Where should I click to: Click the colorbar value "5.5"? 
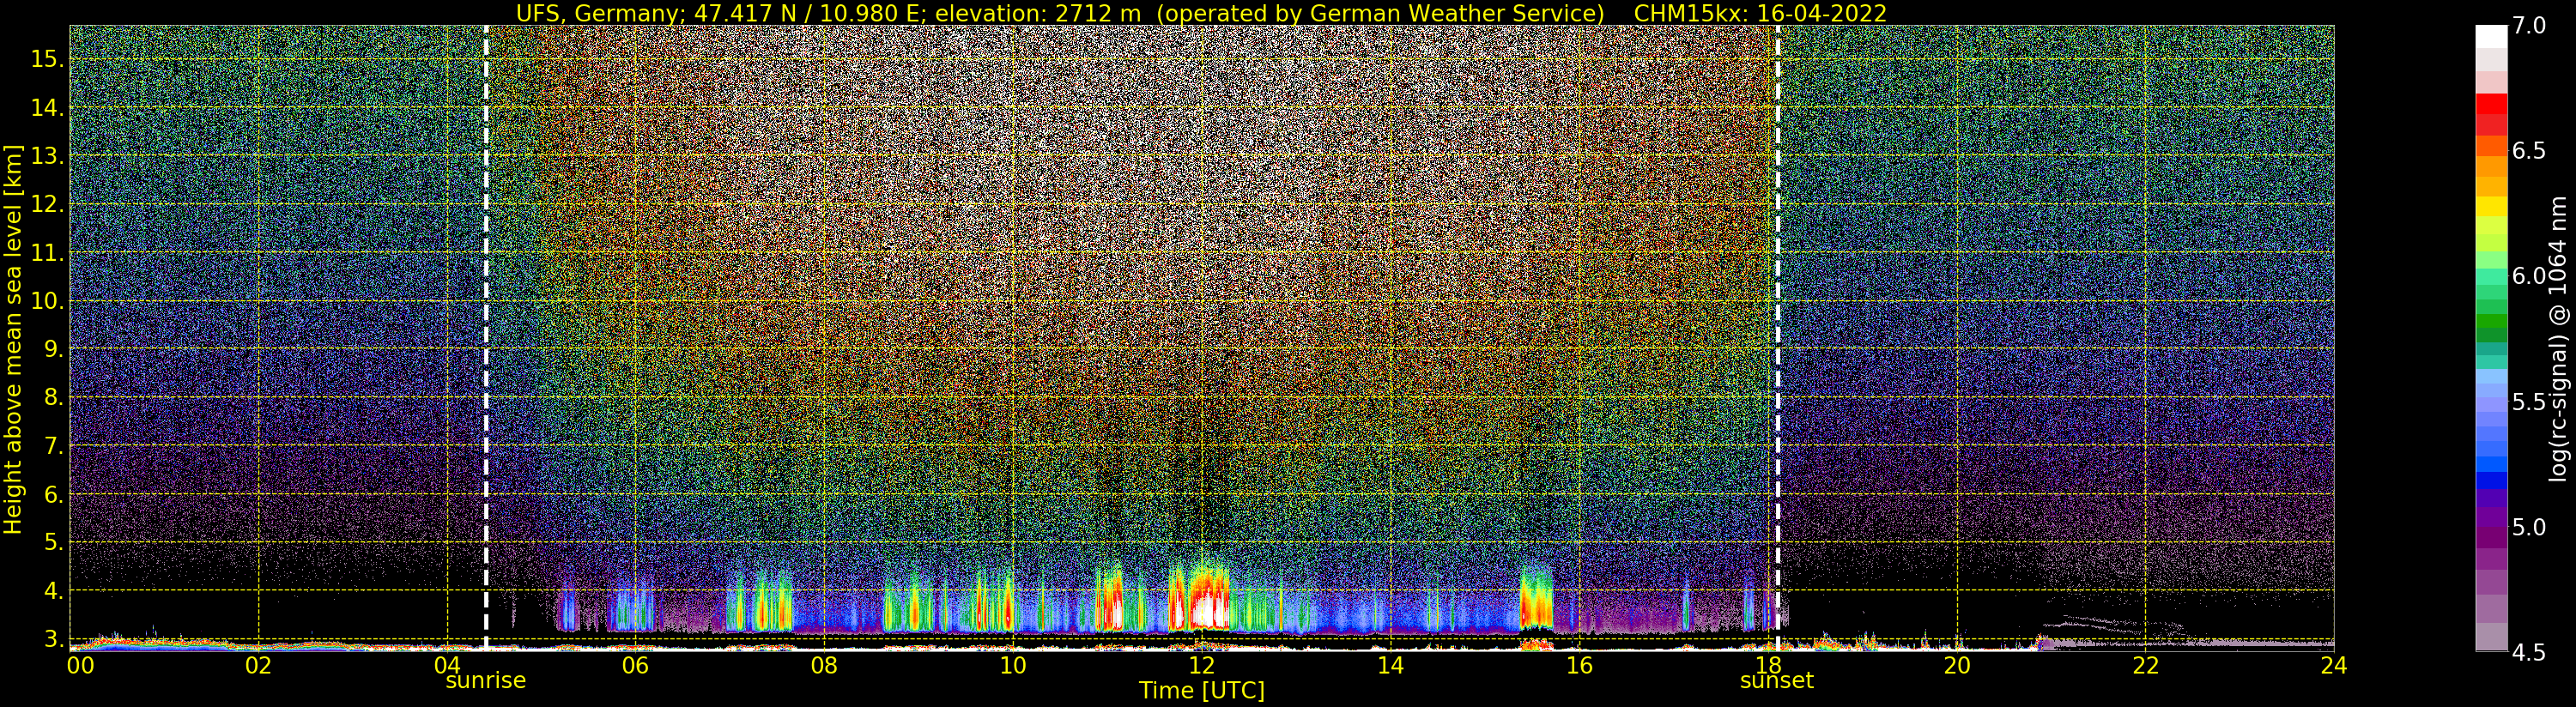[2529, 402]
